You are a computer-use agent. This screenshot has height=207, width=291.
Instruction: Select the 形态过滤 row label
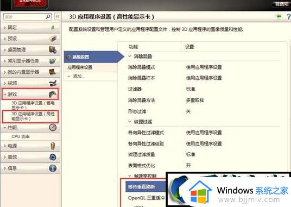pyautogui.click(x=137, y=111)
